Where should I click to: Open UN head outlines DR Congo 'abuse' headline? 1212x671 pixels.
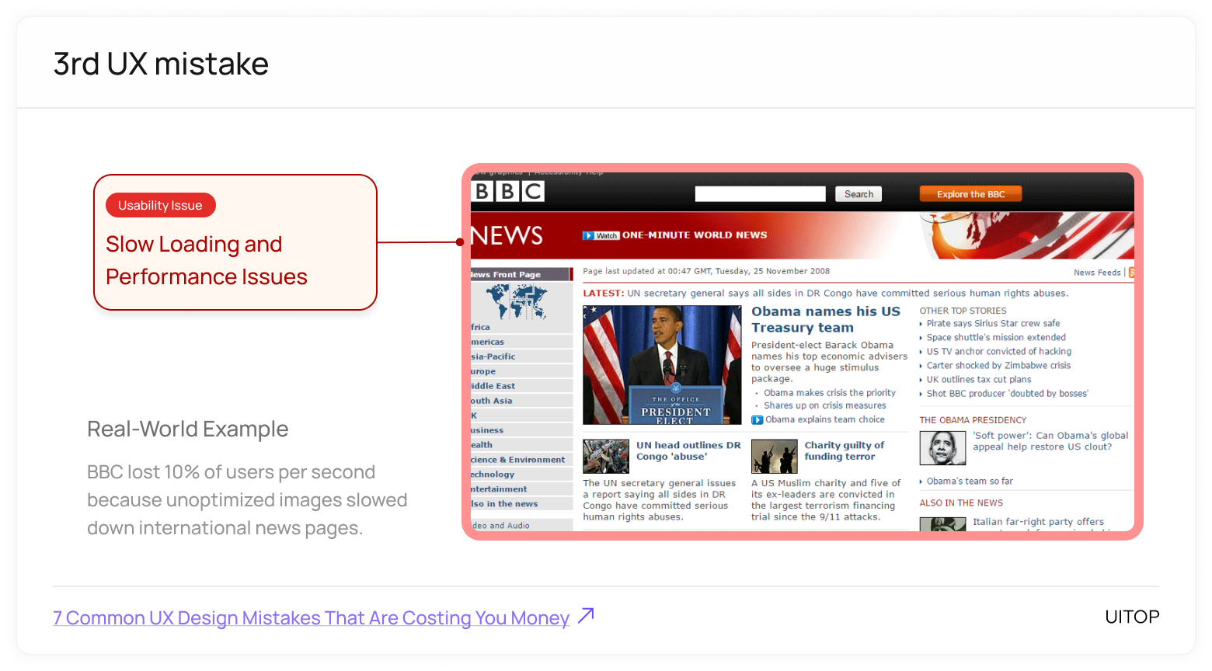pyautogui.click(x=688, y=450)
